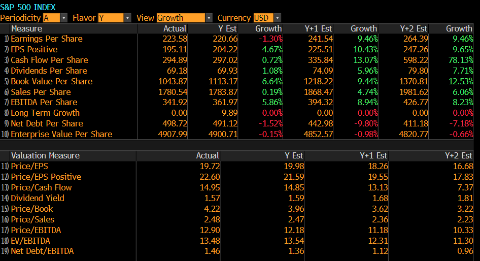480x261 pixels.
Task: Click the -1.30% EPS growth value
Action: [270, 39]
